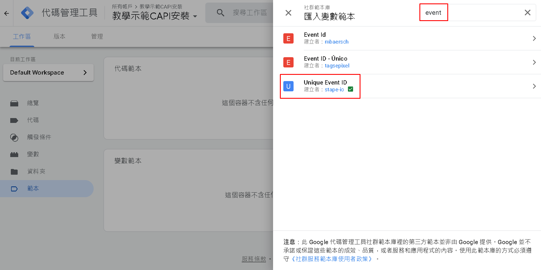541x270 pixels.
Task: Click the back arrow beside the Tag Manager logo
Action: [7, 13]
